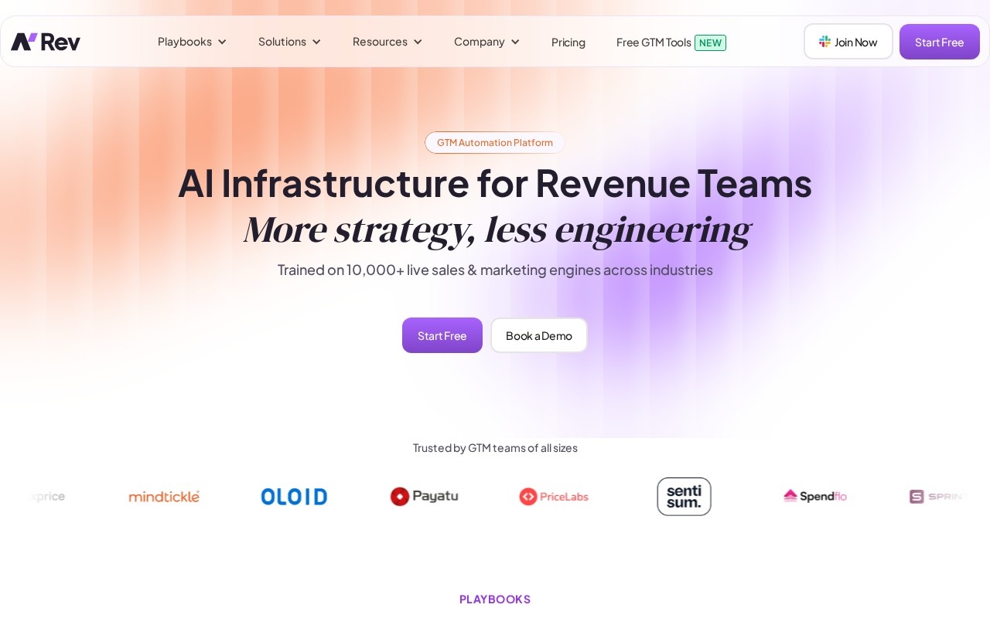
Task: Click the Mindtickle logo
Action: [164, 497]
